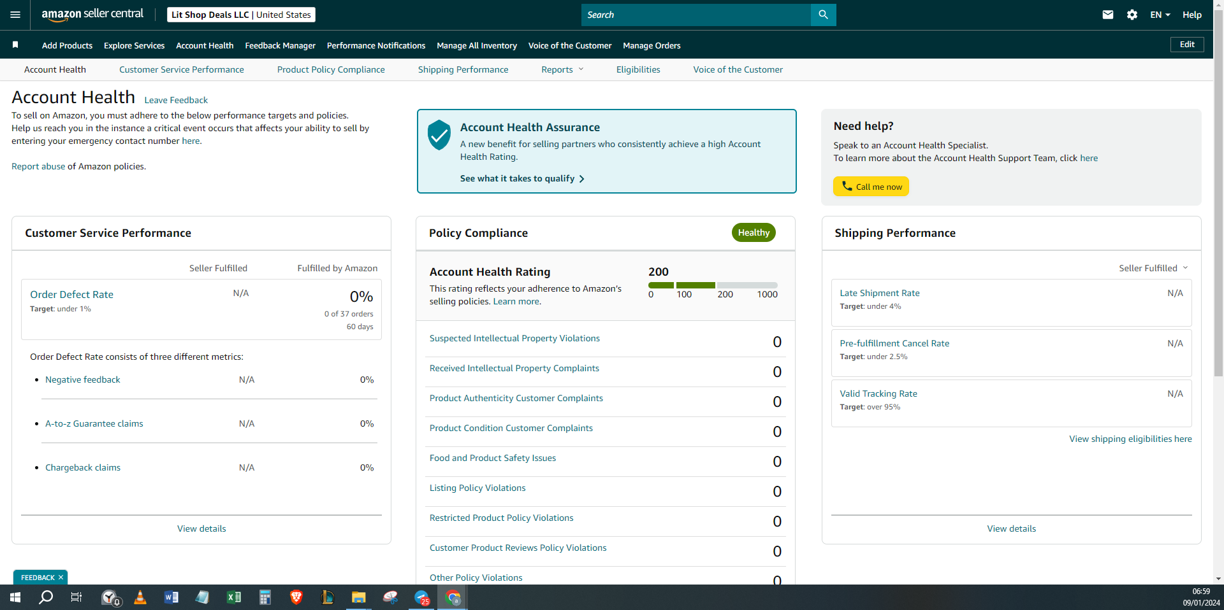Image resolution: width=1224 pixels, height=610 pixels.
Task: Open the Seller Fulfilled shipping dropdown
Action: coord(1153,268)
